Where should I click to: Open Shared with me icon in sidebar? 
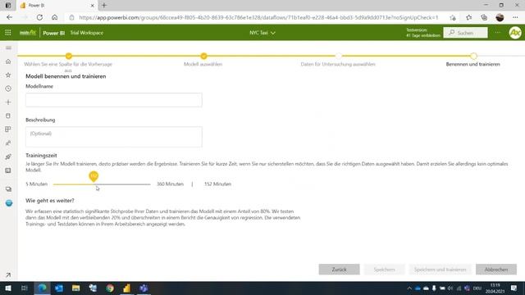[x=8, y=143]
